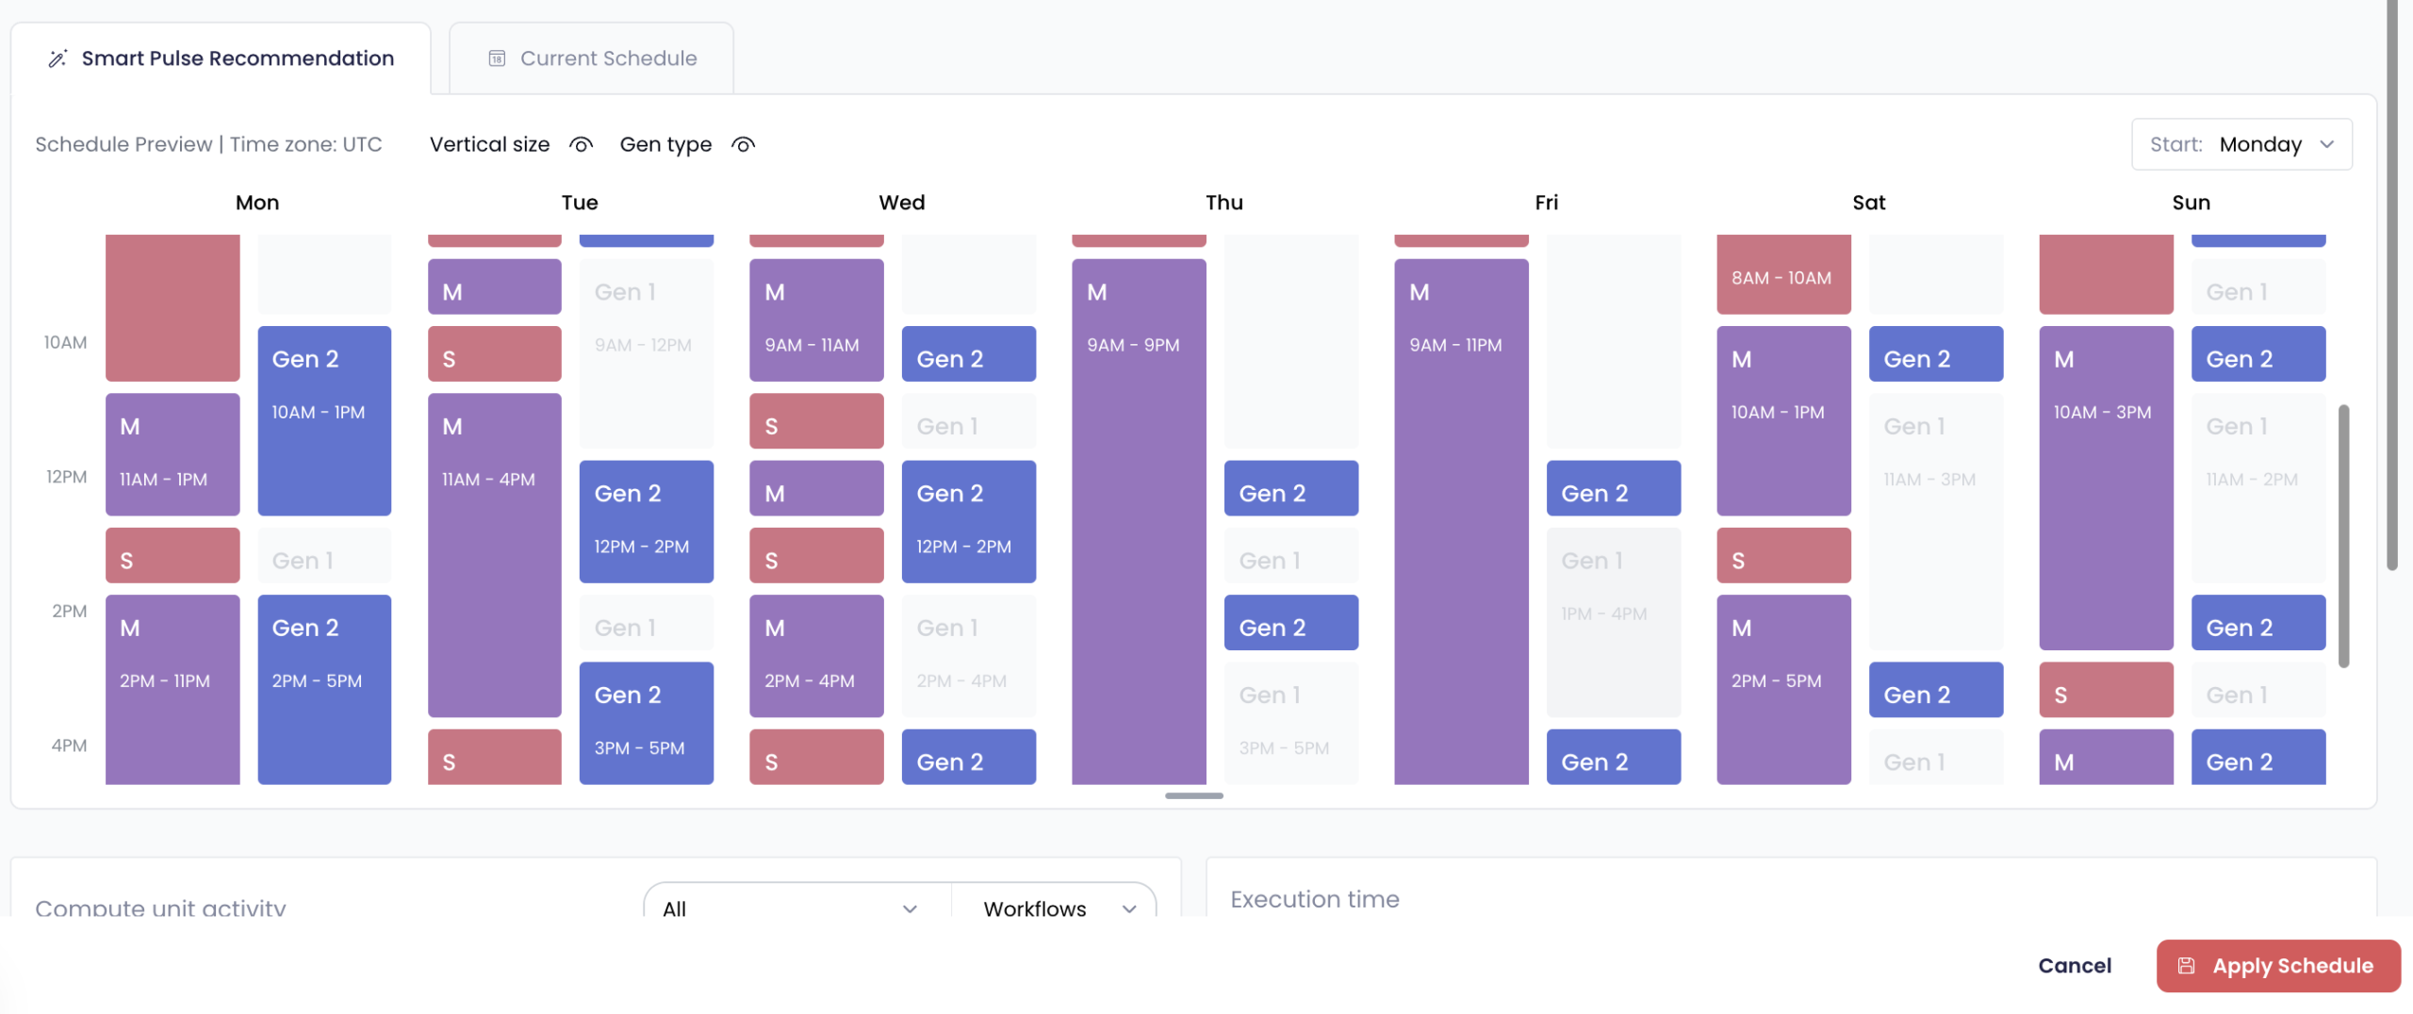Click the calendar icon on Current Schedule tab
The image size is (2413, 1014).
click(x=497, y=57)
